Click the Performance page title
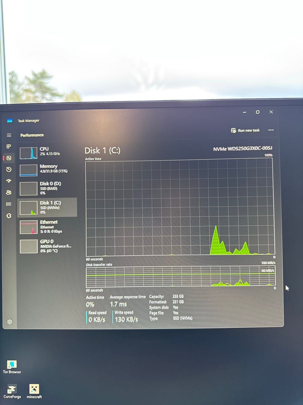Screen dimensions: 303x405 tap(32, 135)
